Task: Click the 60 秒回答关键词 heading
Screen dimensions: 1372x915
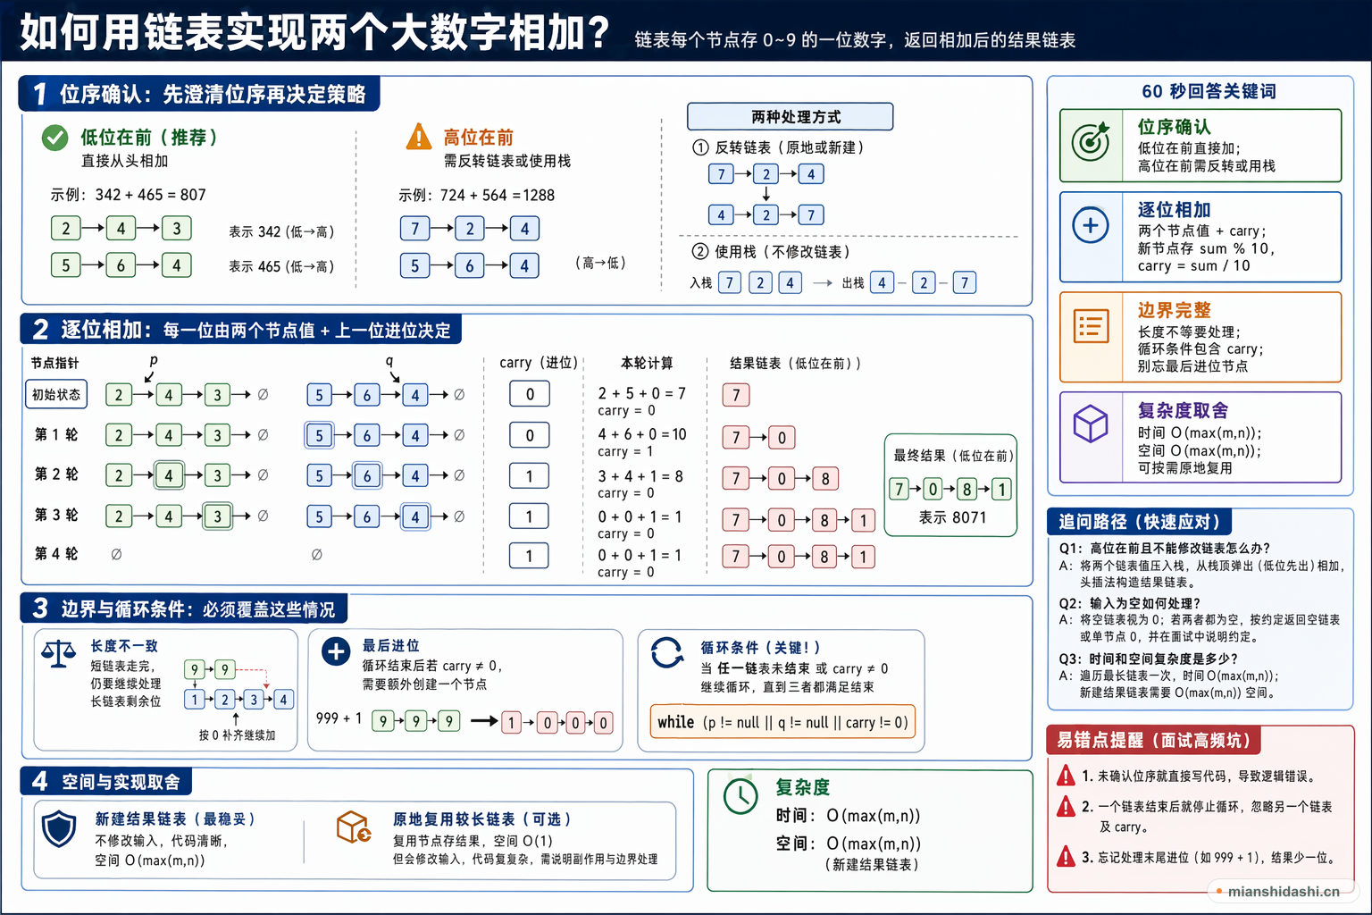Action: coord(1209,91)
